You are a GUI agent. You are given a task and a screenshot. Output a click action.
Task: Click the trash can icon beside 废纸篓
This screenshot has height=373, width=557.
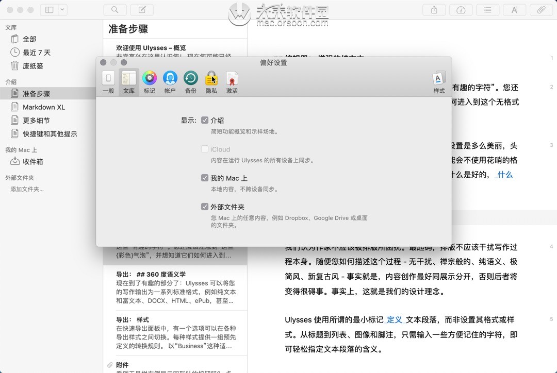coord(14,65)
